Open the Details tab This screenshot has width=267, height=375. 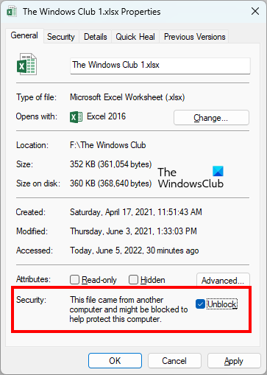(96, 37)
